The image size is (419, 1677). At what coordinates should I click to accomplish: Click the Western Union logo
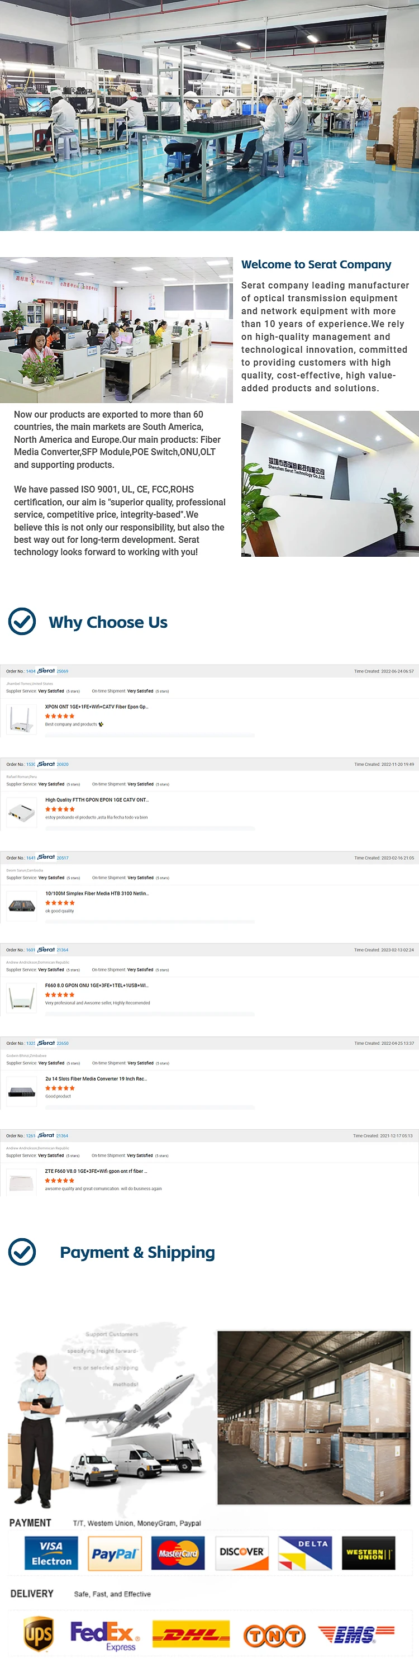[x=368, y=1553]
